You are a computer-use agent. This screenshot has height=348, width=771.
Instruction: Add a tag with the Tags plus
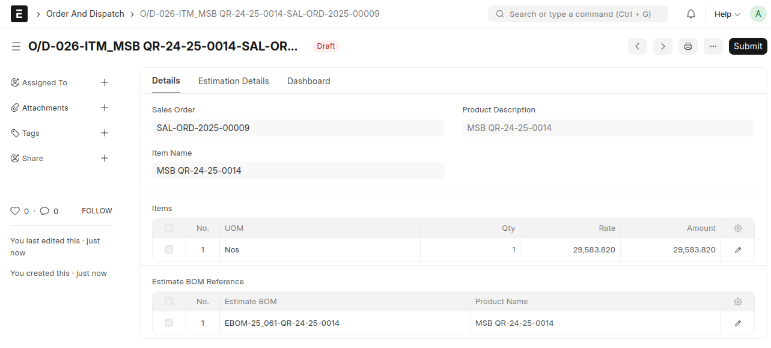105,133
